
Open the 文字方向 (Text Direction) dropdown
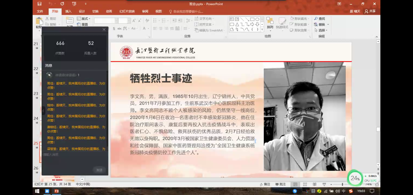click(x=204, y=19)
